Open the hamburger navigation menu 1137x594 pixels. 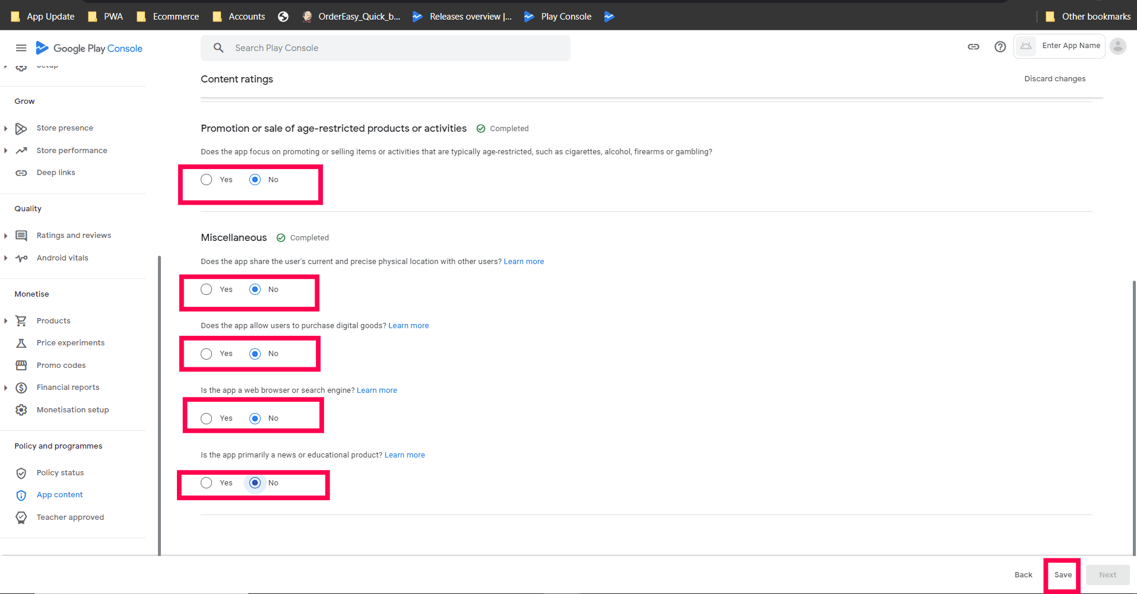coord(21,48)
